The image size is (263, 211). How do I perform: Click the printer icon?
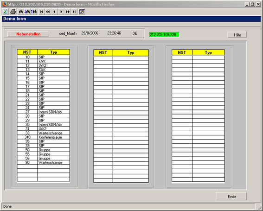click(x=13, y=12)
